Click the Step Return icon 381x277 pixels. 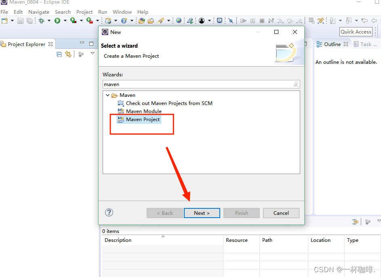coord(299,21)
